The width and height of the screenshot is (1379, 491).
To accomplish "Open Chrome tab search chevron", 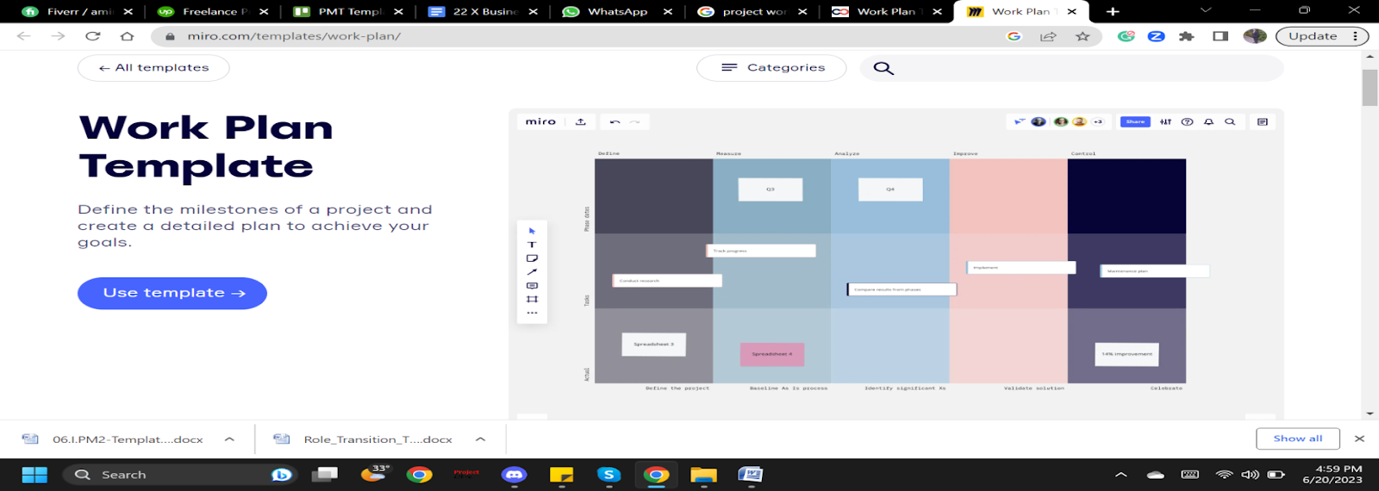I will point(1206,10).
